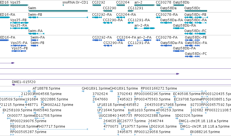The image size is (231, 136).
Task: Click the CG3292 gene bar
Action: coord(96,5)
